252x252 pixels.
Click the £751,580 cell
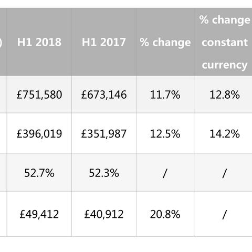[39, 94]
